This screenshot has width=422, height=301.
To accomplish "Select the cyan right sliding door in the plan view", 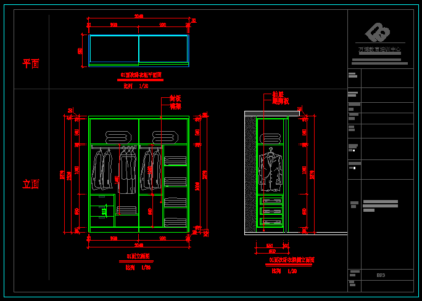I will point(163,49).
